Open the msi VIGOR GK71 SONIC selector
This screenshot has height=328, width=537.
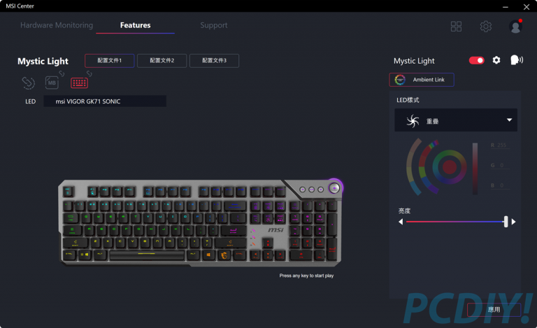click(x=105, y=101)
